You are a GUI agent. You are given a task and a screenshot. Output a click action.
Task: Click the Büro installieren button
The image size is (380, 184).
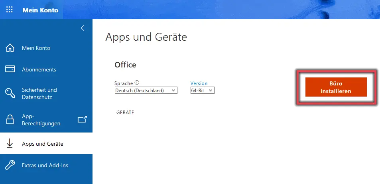pyautogui.click(x=336, y=87)
